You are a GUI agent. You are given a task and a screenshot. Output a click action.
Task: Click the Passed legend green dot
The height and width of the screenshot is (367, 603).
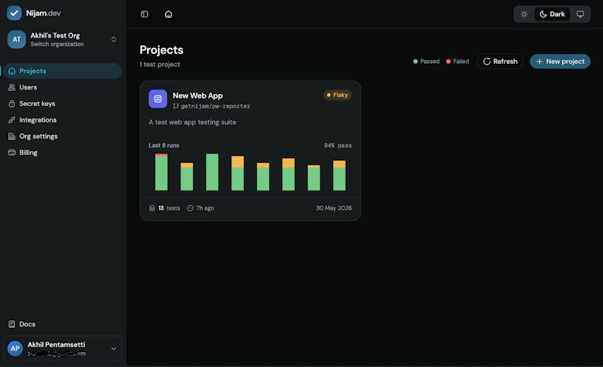tap(415, 62)
